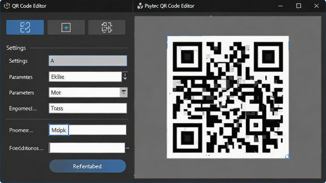Click the stepper arrow beside Eklite
326x183 pixels.
click(125, 76)
